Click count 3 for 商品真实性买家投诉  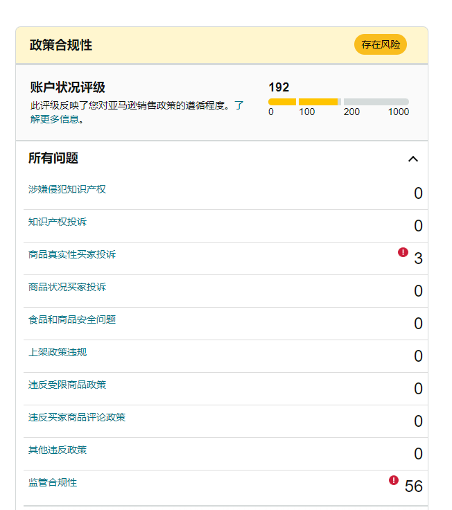pyautogui.click(x=418, y=258)
